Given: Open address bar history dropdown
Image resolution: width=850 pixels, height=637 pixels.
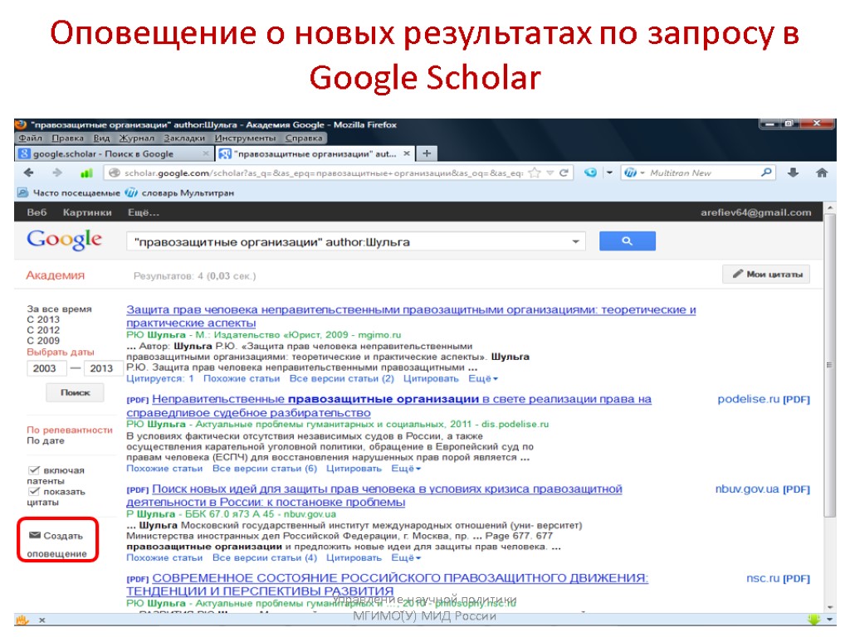Looking at the screenshot, I should tap(550, 173).
